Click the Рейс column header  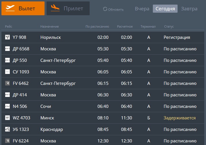pos(9,26)
